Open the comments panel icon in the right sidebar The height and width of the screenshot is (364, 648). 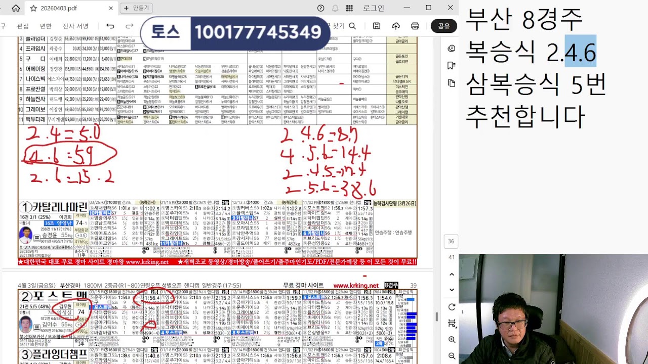coord(452,49)
